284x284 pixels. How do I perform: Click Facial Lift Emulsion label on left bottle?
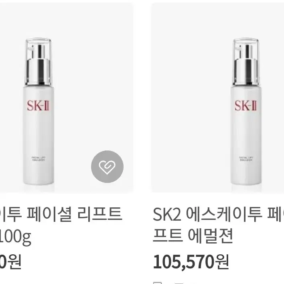click(x=39, y=159)
